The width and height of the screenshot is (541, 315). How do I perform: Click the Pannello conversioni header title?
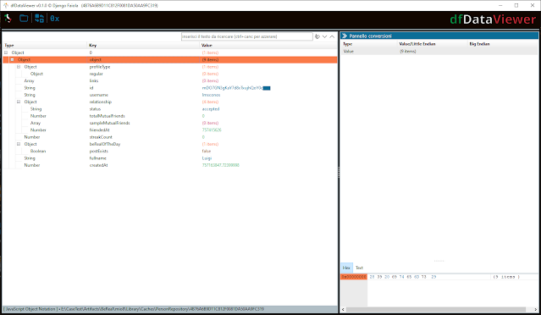370,36
